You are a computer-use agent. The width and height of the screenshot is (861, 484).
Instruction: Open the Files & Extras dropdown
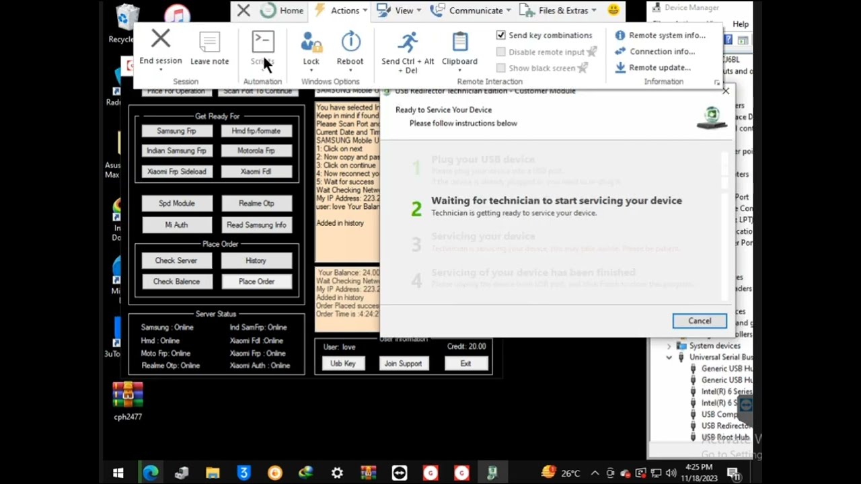[558, 10]
